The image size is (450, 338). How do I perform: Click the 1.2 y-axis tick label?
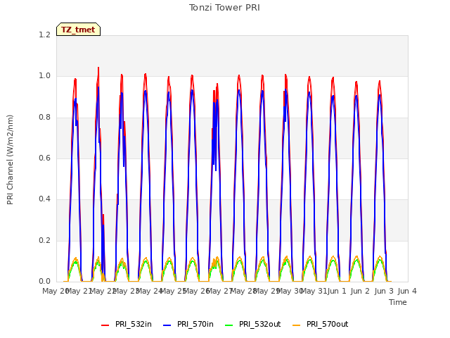click(44, 35)
